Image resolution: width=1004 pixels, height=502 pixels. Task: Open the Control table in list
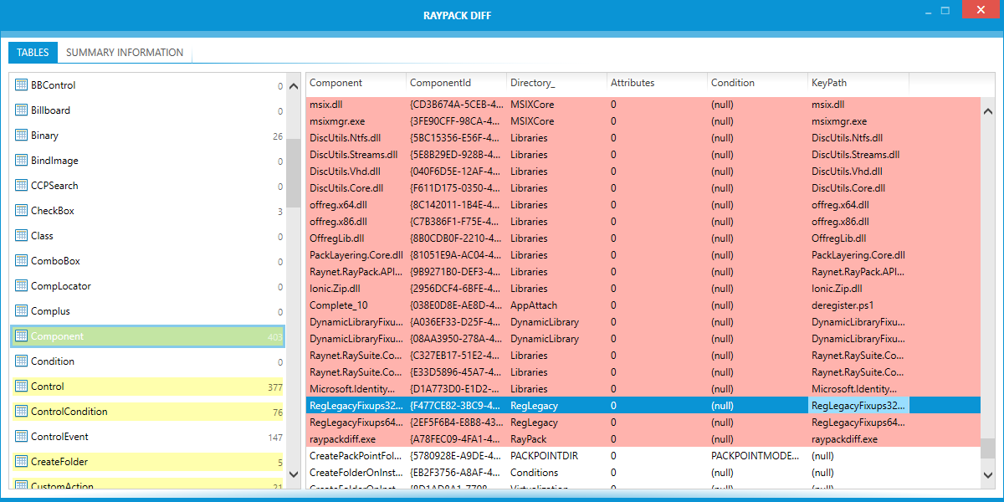(x=48, y=387)
